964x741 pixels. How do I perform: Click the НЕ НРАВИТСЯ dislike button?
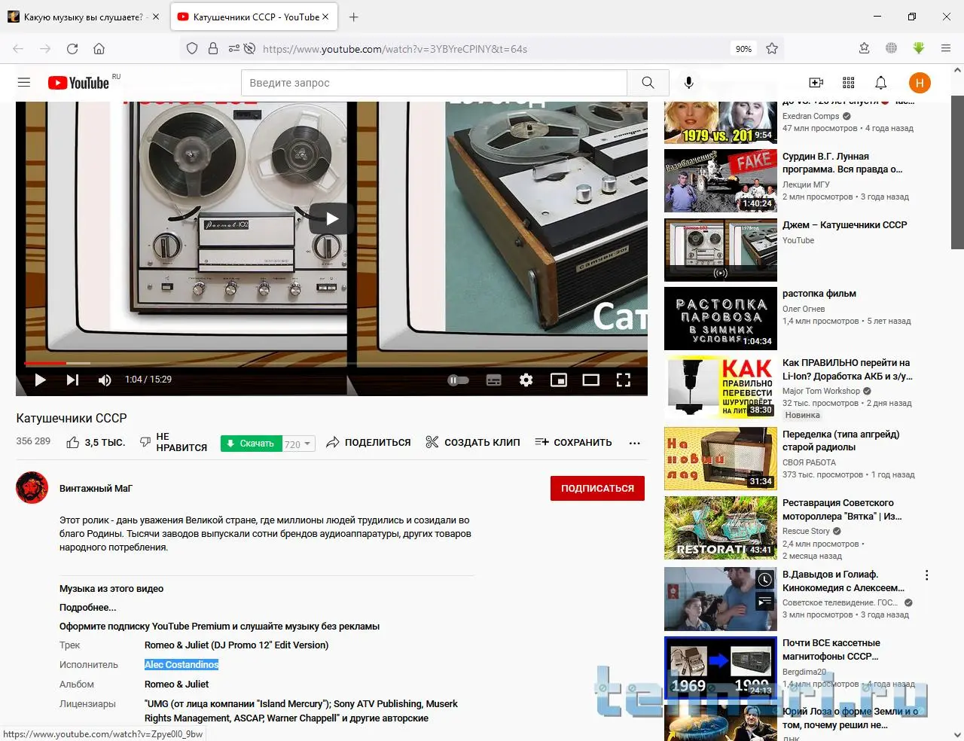pos(173,442)
